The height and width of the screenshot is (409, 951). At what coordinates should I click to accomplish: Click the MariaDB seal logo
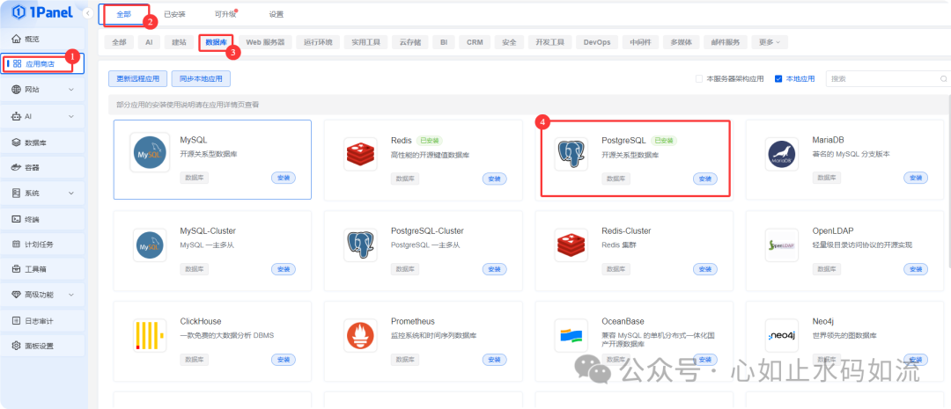coord(782,154)
